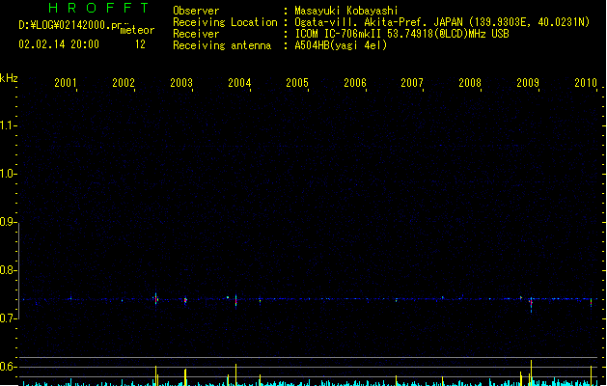607x386 pixels.
Task: Click the HROFFT title text
Action: click(x=99, y=8)
